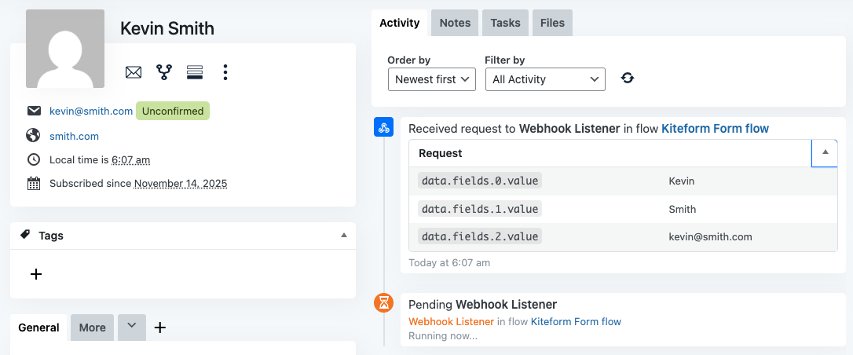This screenshot has height=355, width=853.
Task: Switch to the Notes tab
Action: pyautogui.click(x=455, y=23)
